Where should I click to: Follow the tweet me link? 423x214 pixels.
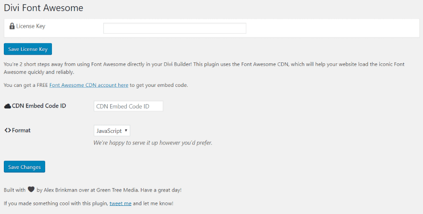120,203
